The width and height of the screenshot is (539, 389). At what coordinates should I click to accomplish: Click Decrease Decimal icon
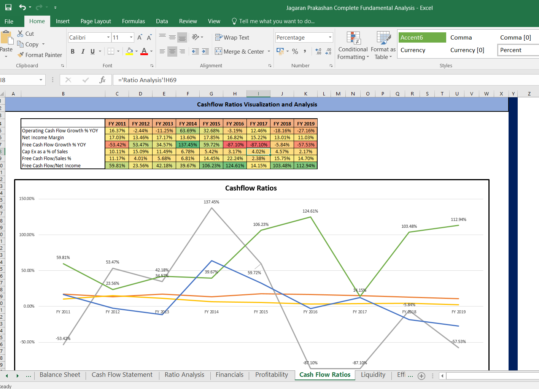click(x=329, y=51)
